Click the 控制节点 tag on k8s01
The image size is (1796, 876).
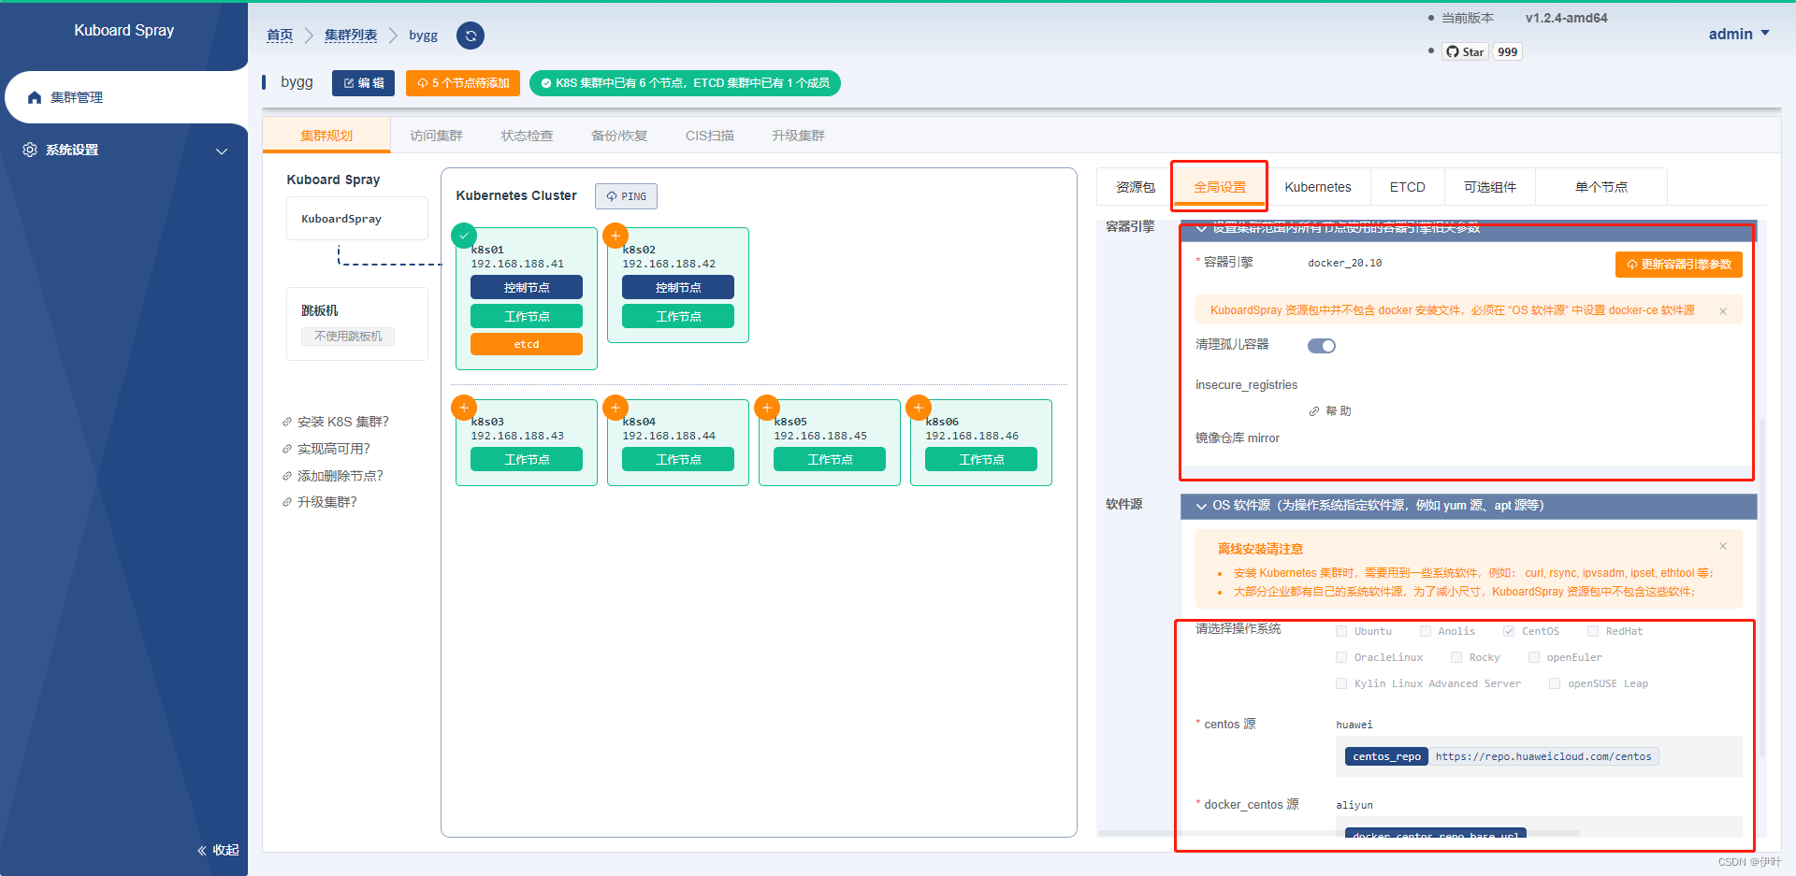[x=527, y=287]
